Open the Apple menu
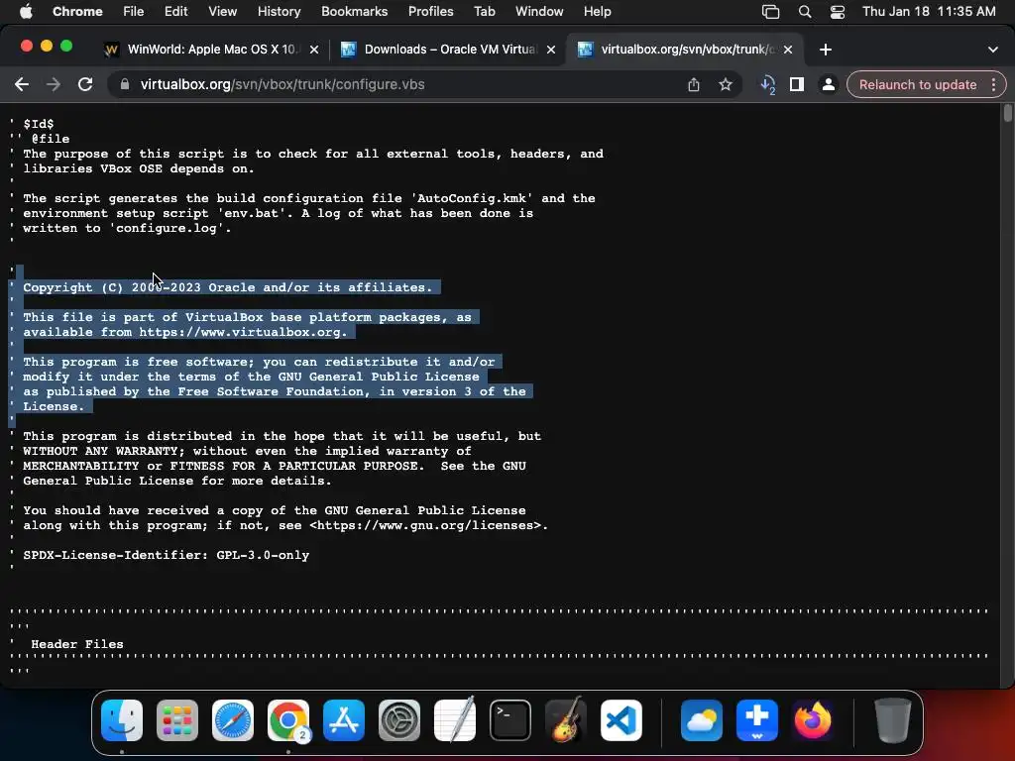Screen dimensions: 1015x761 click(26, 11)
